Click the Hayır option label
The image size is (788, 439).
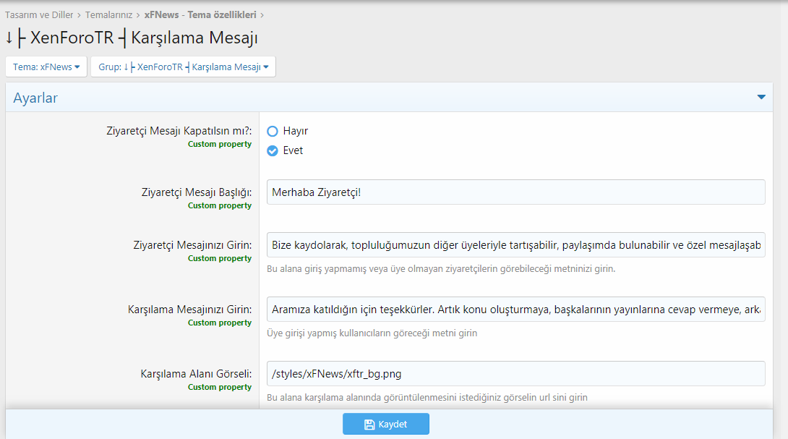tap(296, 131)
